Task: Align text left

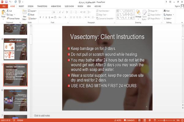Action: (x=71, y=17)
